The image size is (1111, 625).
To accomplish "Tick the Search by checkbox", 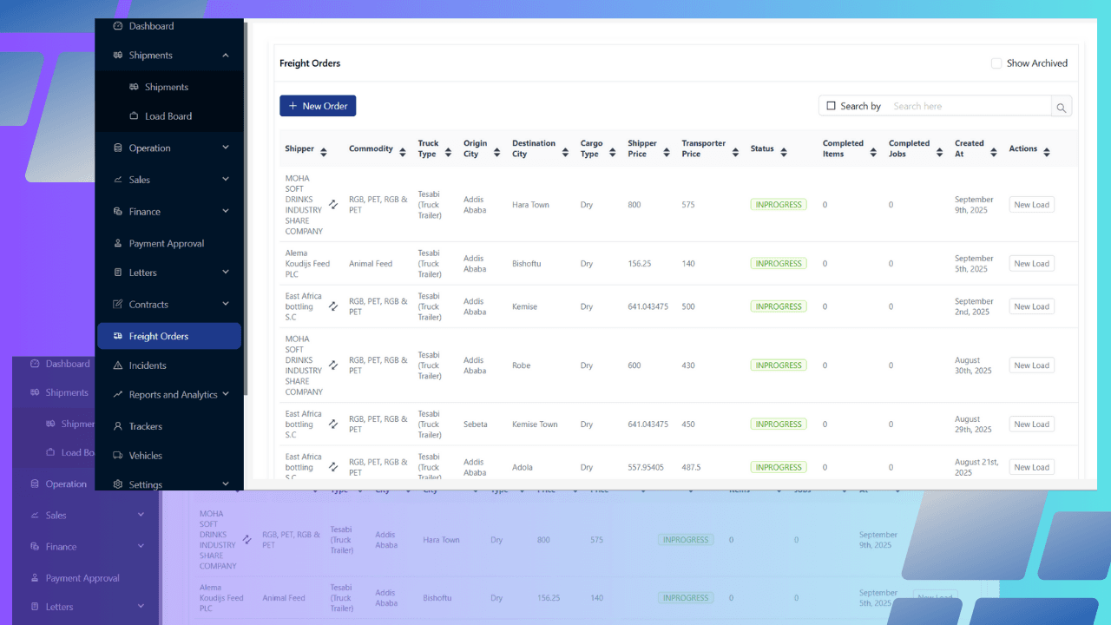I will tap(831, 106).
